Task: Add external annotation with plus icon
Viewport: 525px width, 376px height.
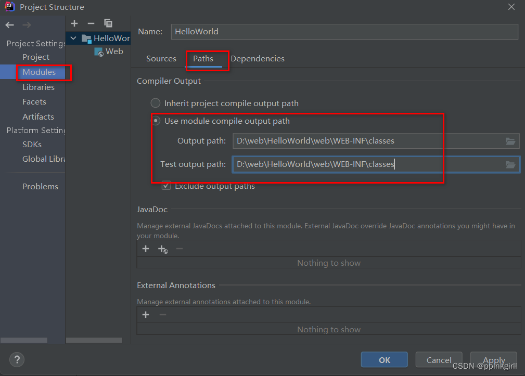Action: (x=146, y=315)
